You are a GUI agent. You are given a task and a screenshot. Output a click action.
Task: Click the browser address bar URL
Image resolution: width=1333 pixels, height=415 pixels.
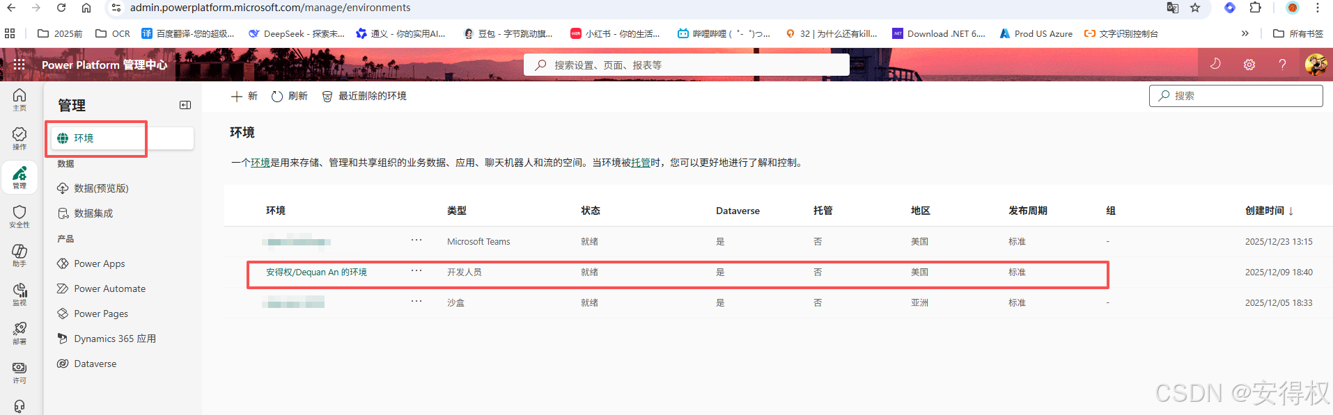pos(270,8)
